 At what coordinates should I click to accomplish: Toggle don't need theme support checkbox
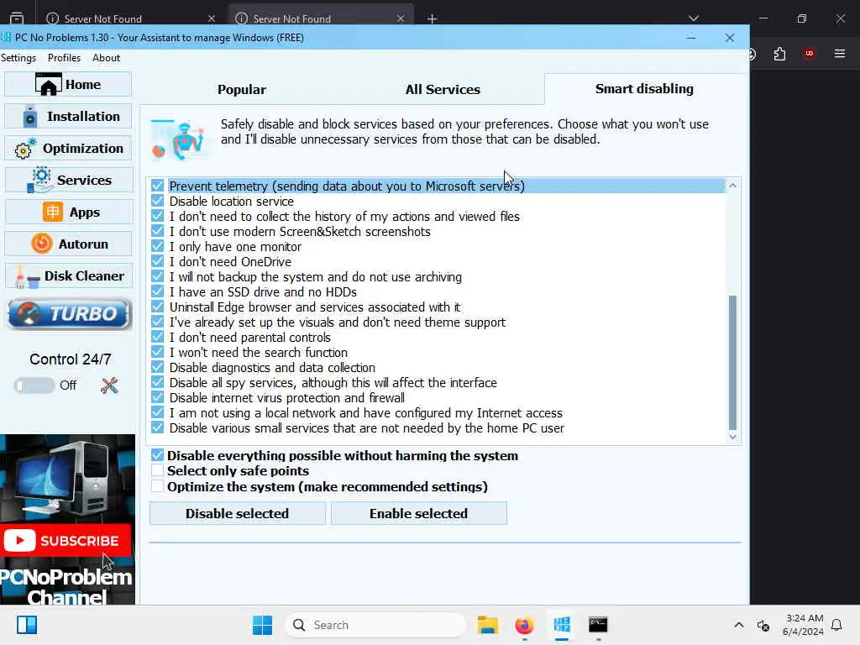tap(157, 322)
